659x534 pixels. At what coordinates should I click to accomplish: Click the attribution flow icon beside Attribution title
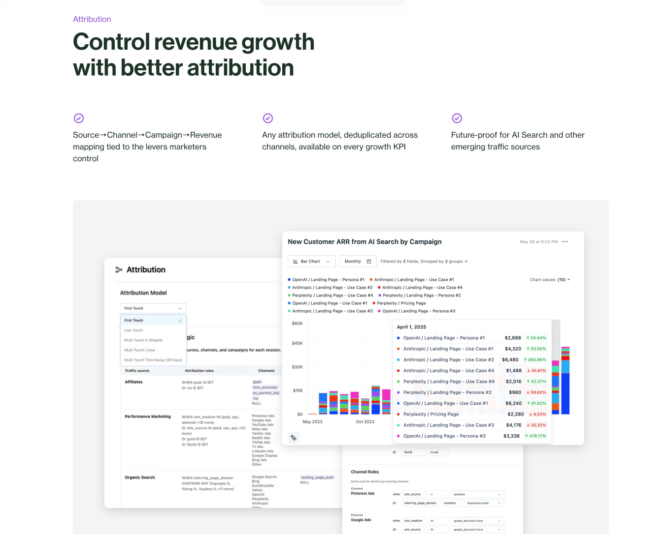click(x=119, y=269)
